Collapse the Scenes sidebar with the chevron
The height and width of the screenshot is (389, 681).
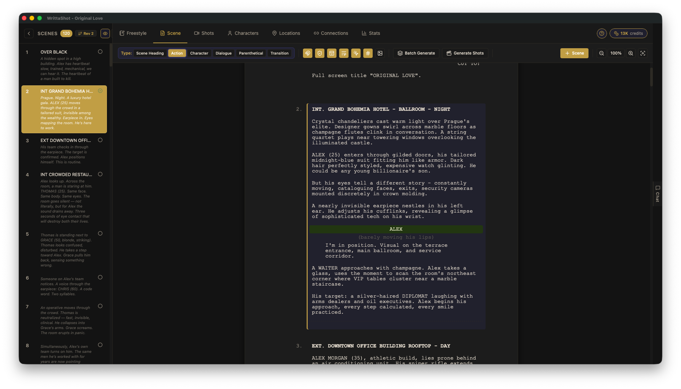tap(29, 33)
